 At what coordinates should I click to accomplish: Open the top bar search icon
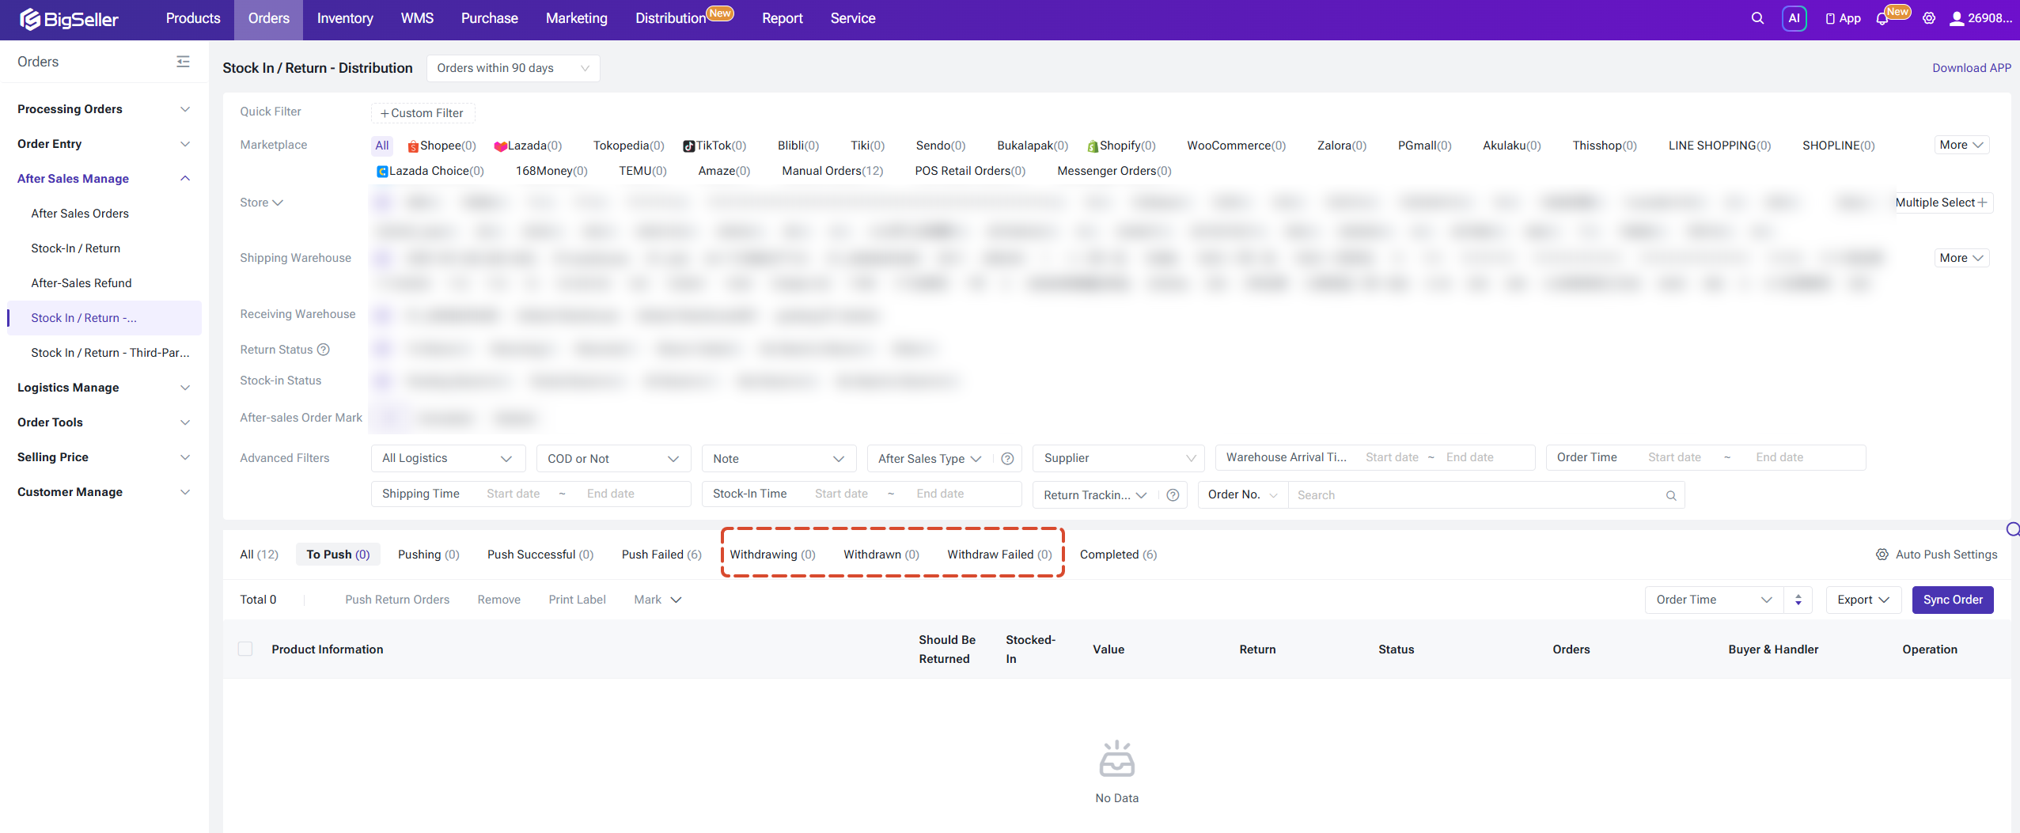pyautogui.click(x=1757, y=18)
